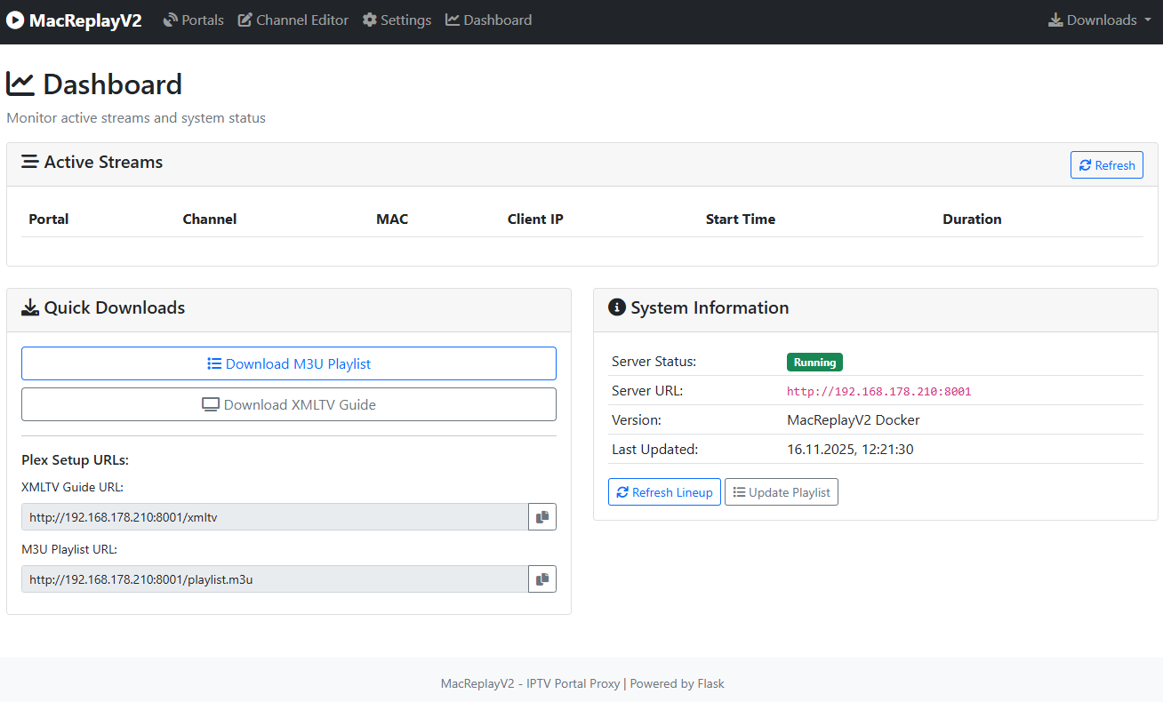Viewport: 1163px width, 702px height.
Task: Expand the Downloads dropdown menu
Action: pyautogui.click(x=1100, y=20)
